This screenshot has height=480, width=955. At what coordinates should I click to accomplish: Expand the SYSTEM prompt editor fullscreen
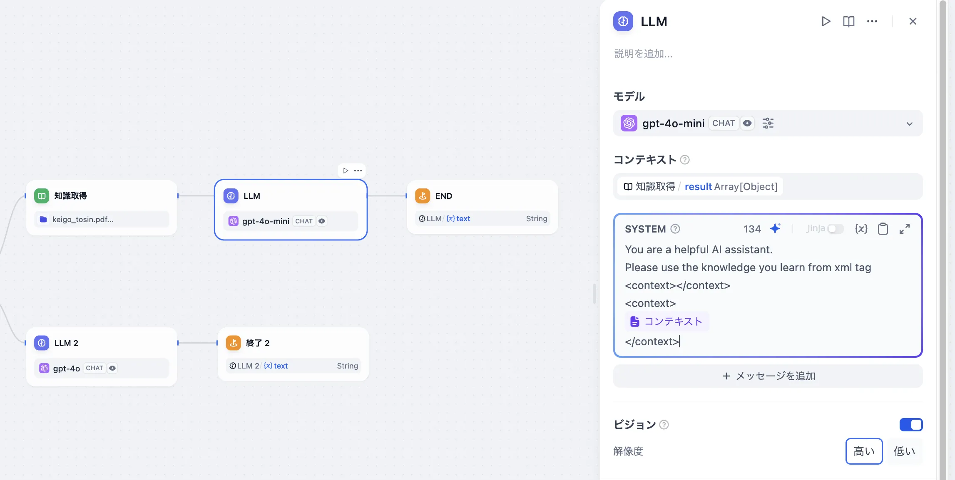point(905,228)
